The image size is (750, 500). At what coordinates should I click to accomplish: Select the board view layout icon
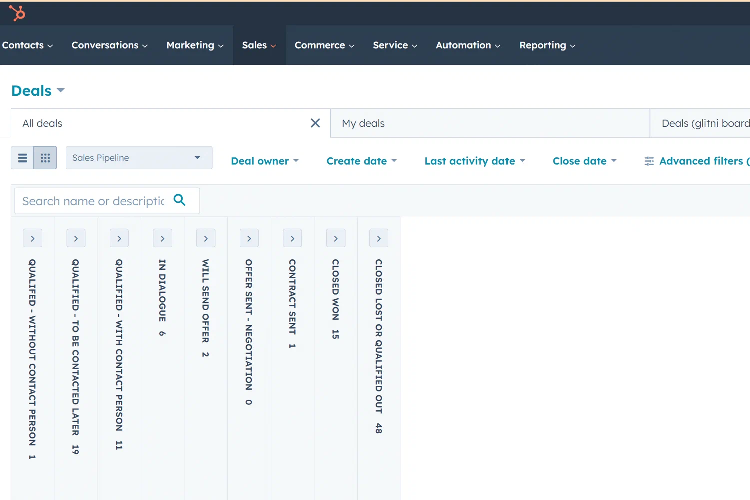45,157
